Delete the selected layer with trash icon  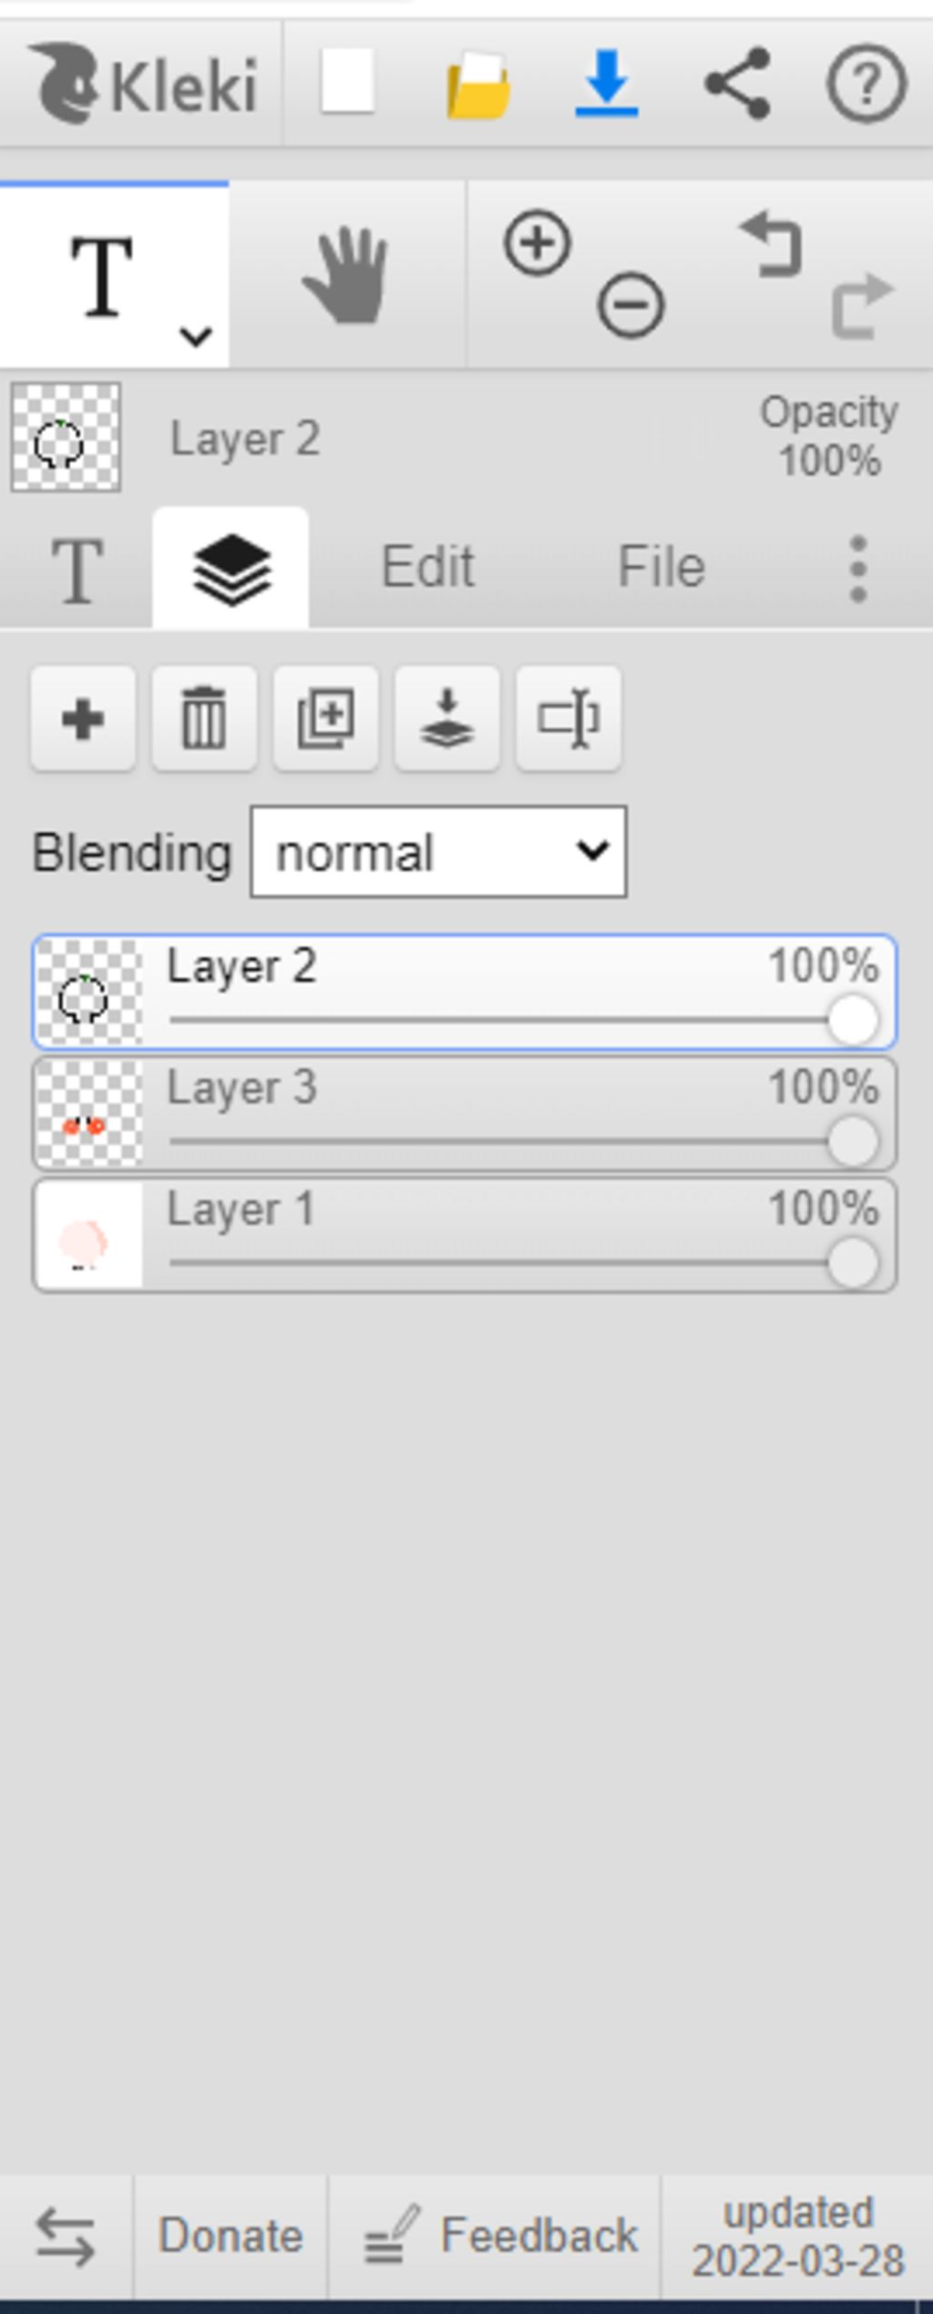tap(204, 719)
